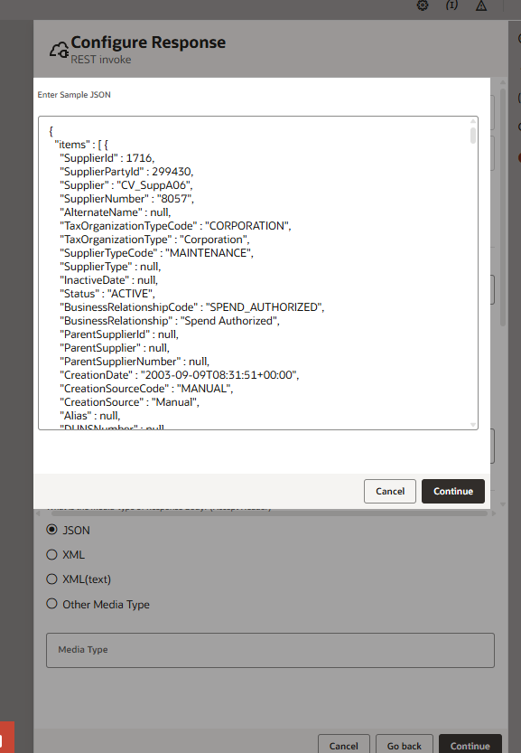Open the settings gear icon

click(423, 5)
